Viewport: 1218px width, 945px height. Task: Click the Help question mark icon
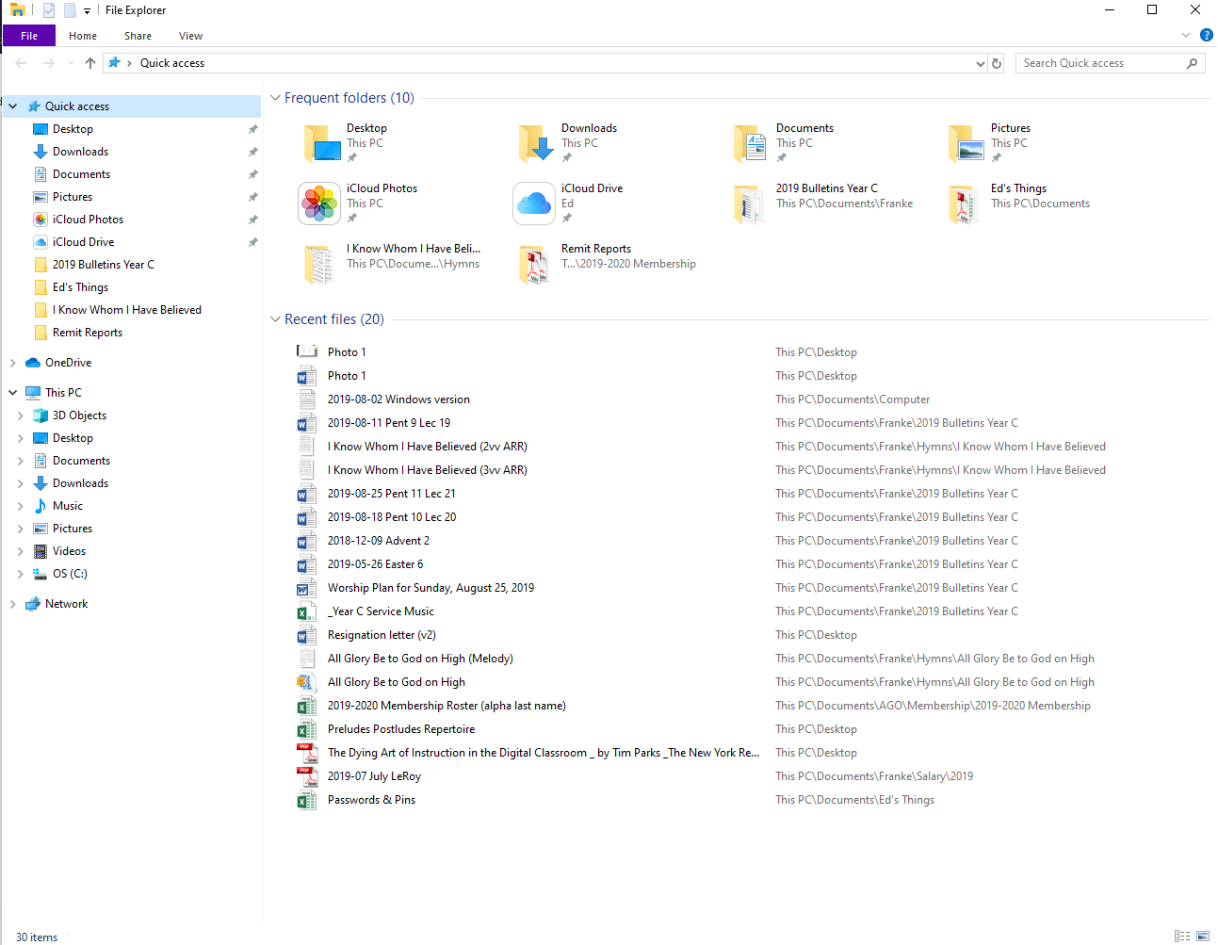coord(1206,35)
